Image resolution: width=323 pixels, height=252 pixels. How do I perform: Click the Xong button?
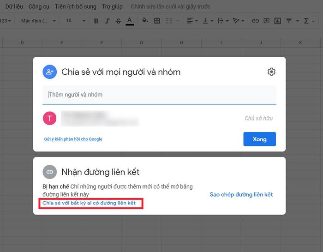coord(259,139)
